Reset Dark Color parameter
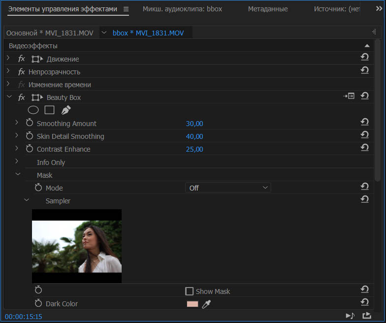Screen dimensions: 386x323 [x=364, y=302]
